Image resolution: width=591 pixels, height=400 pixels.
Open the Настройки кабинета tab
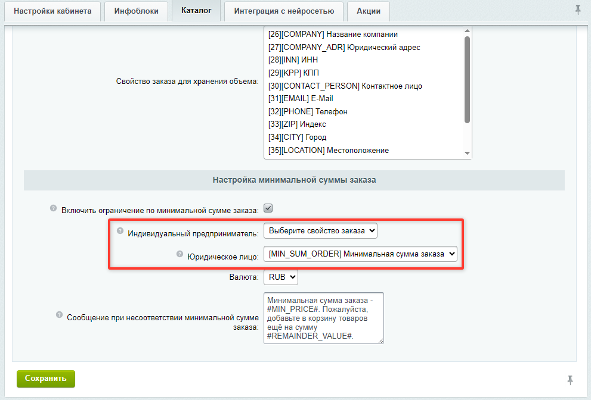coord(52,11)
